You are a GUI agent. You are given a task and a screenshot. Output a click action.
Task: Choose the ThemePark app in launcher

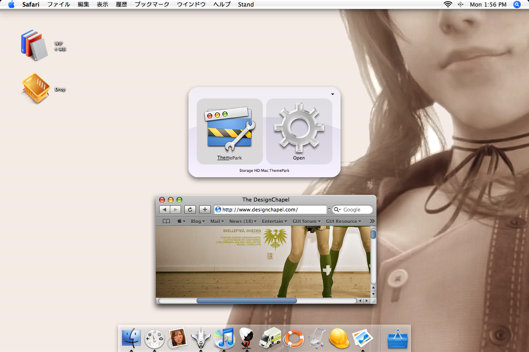coord(230,131)
